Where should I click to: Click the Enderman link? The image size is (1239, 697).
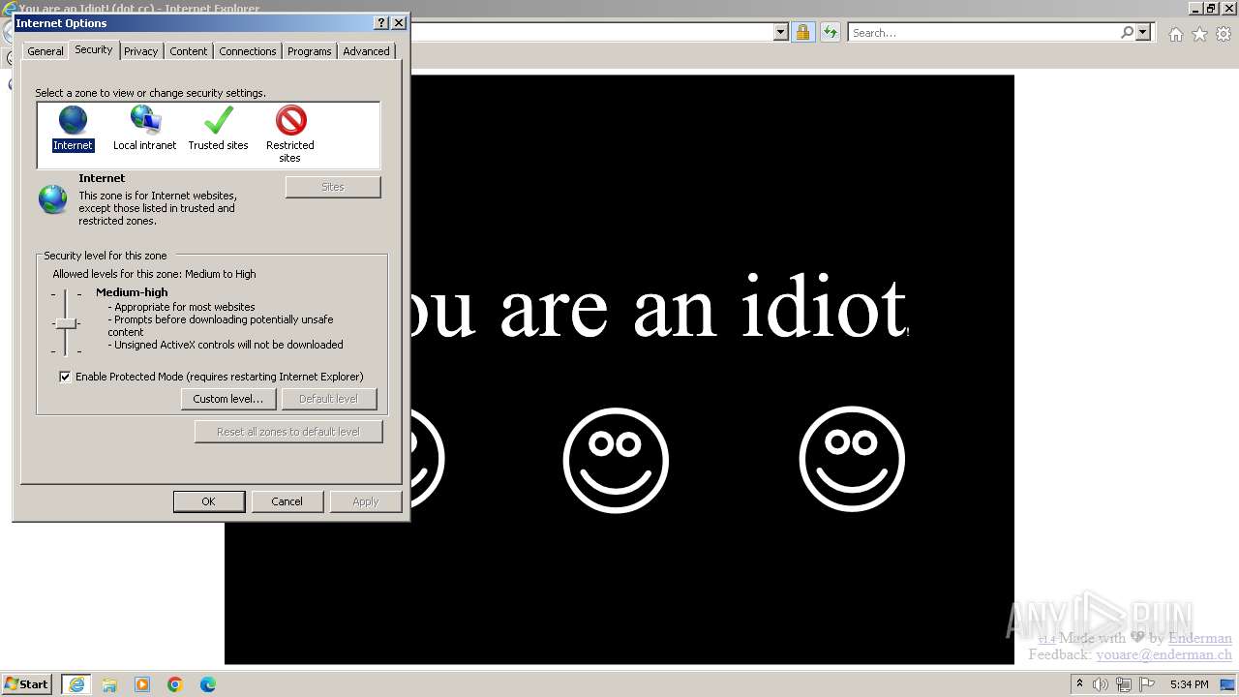click(x=1200, y=638)
